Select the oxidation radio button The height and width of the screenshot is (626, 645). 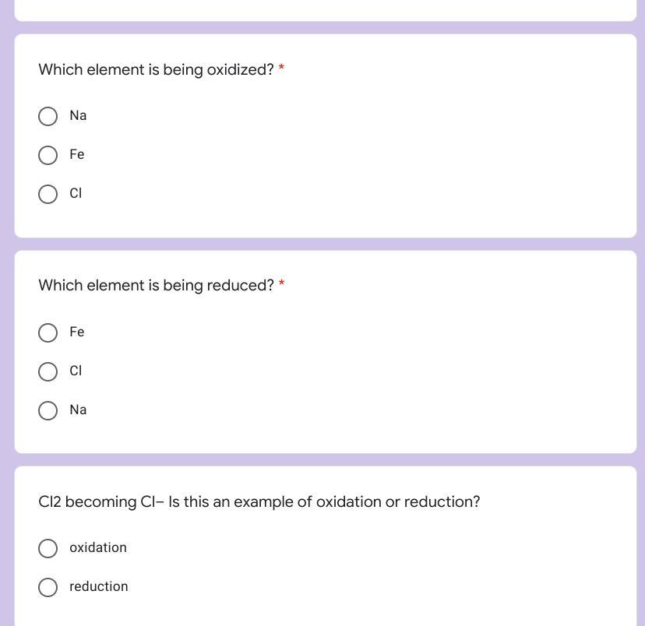pyautogui.click(x=48, y=549)
